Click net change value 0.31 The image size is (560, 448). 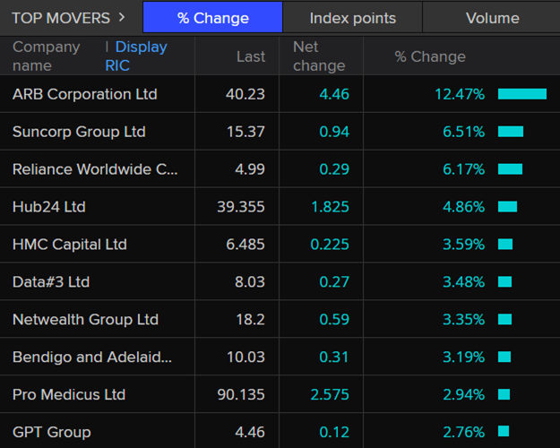tap(334, 357)
